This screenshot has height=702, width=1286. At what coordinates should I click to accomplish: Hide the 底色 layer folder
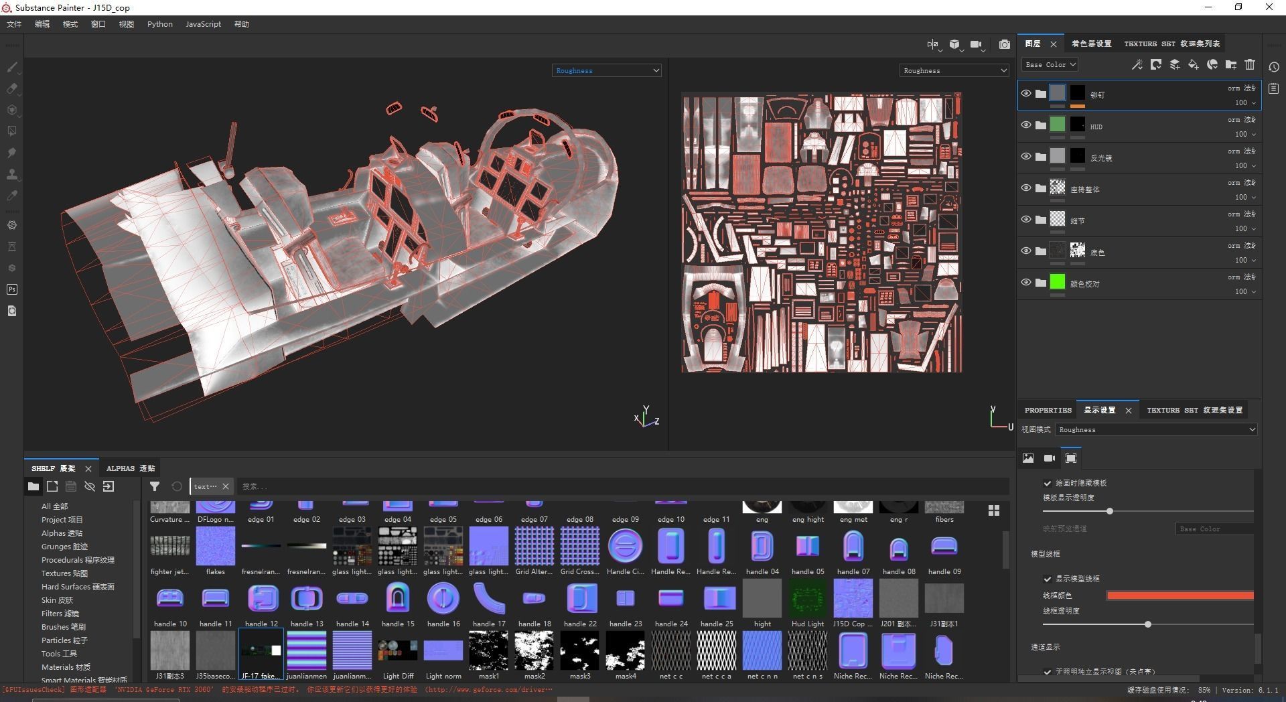pyautogui.click(x=1025, y=251)
